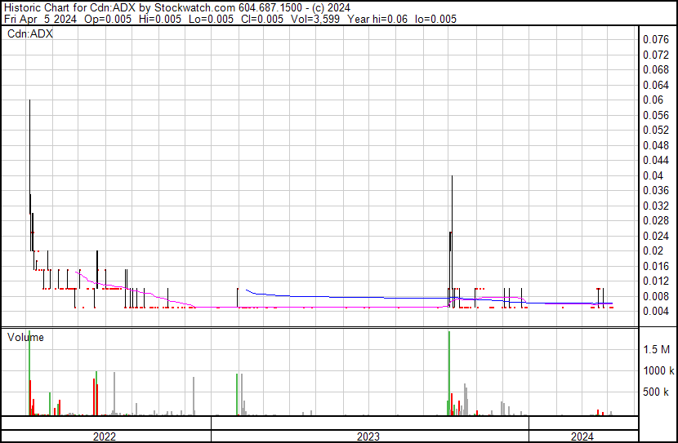Click the 0.06 price axis label
678x443 pixels.
[653, 100]
